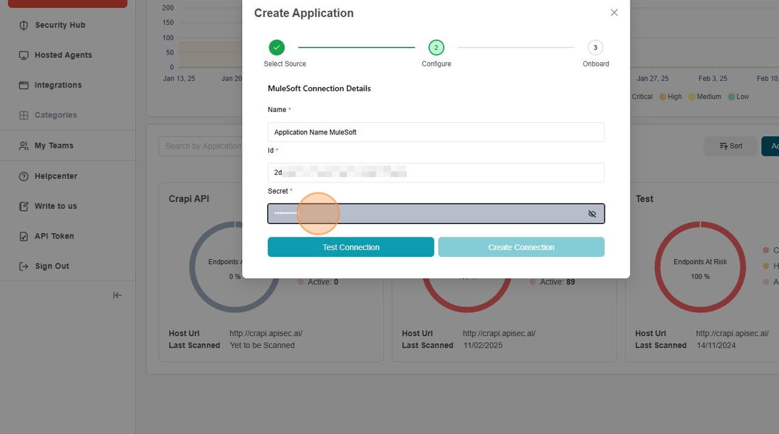
Task: Click the Write to us icon
Action: [24, 206]
